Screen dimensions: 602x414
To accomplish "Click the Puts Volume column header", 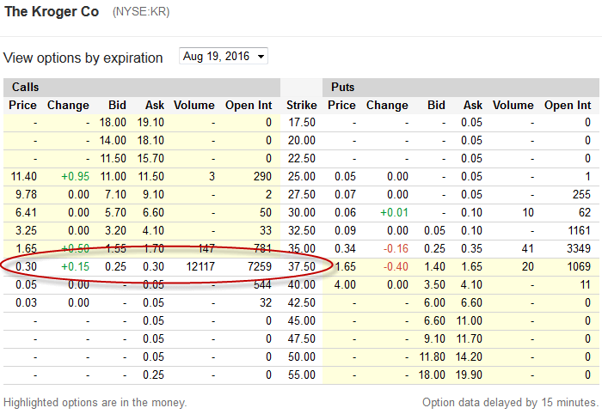I will (x=513, y=105).
